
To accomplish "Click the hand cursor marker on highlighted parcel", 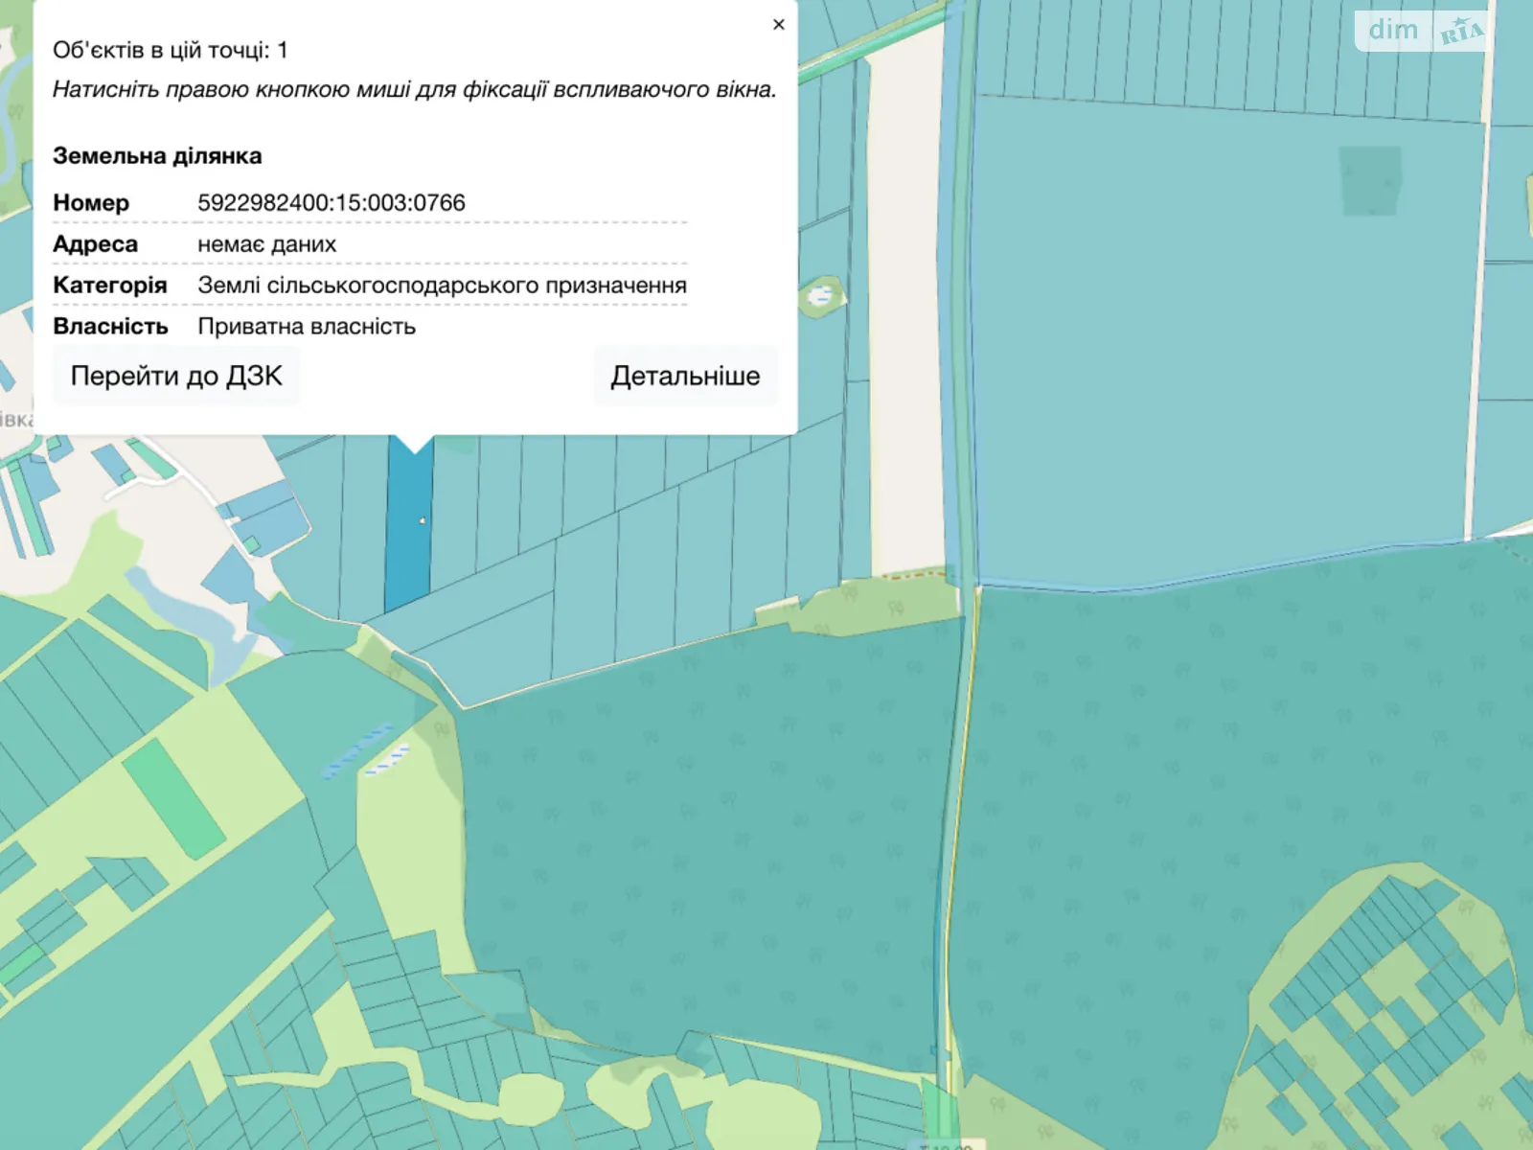I will click(x=423, y=520).
